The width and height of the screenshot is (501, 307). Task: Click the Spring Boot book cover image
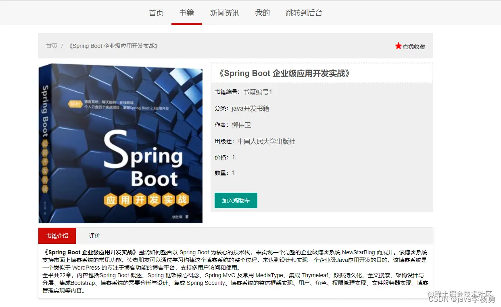[x=121, y=143]
